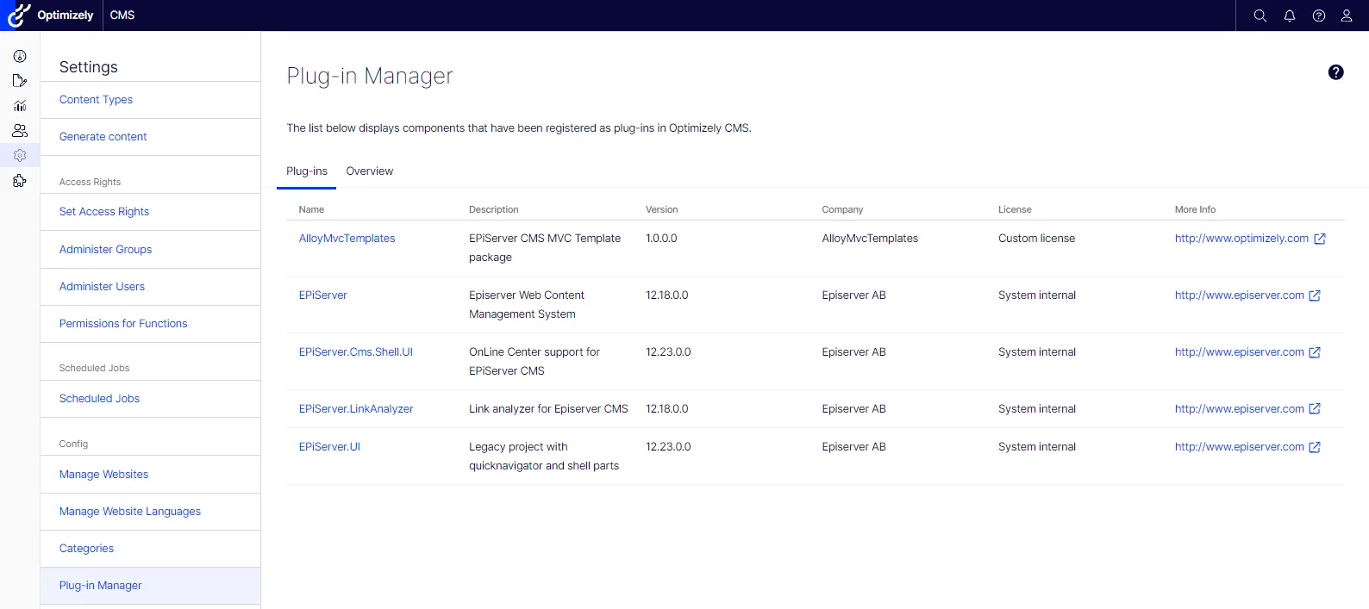Open the search icon in top bar
Image resolution: width=1369 pixels, height=609 pixels.
pyautogui.click(x=1260, y=16)
